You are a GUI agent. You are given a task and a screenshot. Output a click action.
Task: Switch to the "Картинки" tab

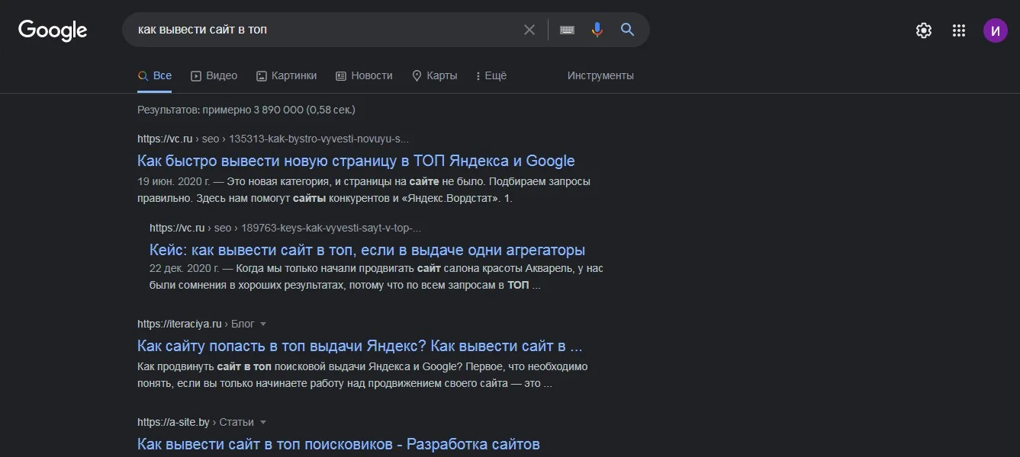click(x=286, y=75)
